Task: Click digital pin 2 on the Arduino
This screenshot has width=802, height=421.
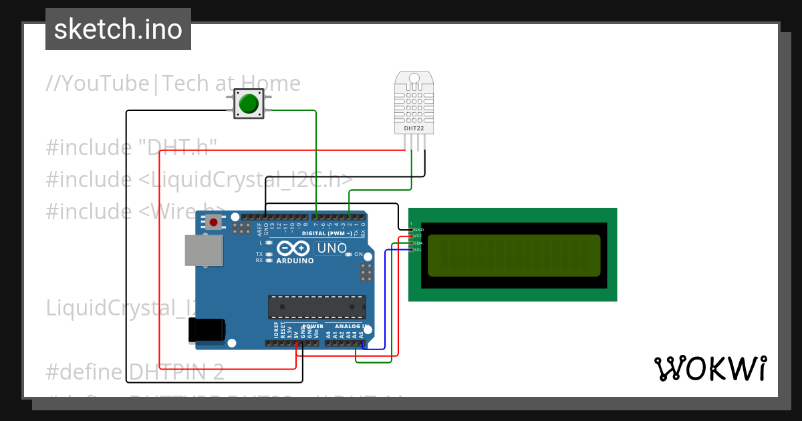Action: point(350,218)
